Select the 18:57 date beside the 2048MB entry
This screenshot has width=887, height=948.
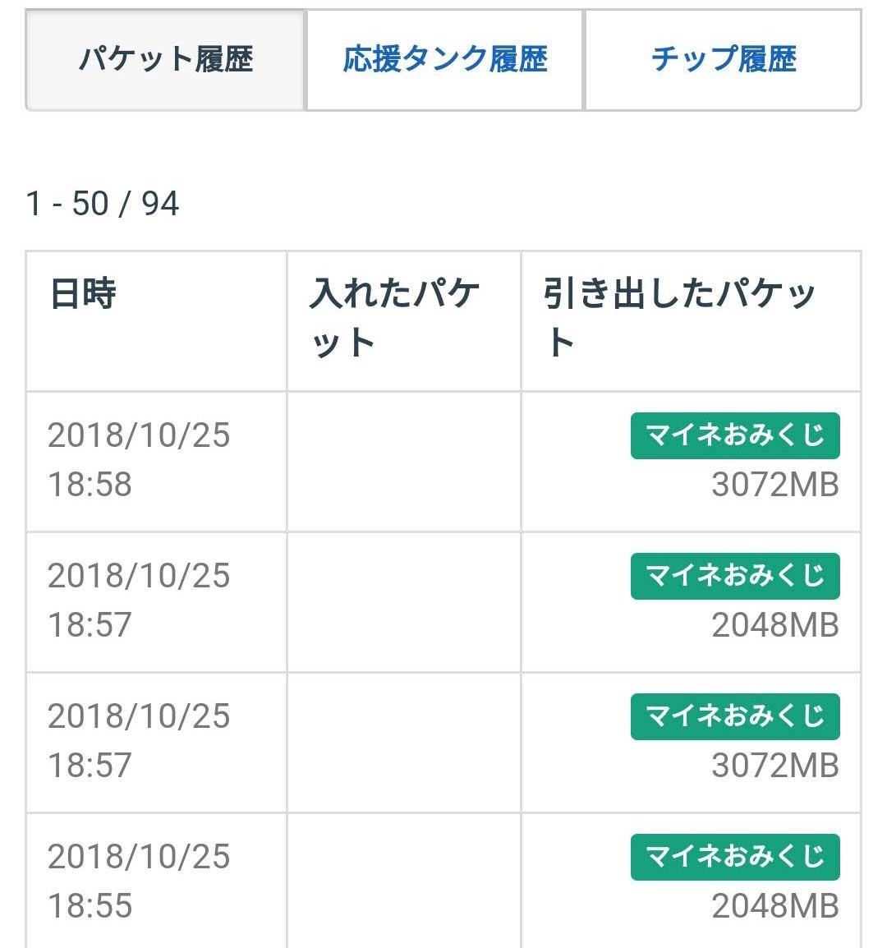pos(139,600)
